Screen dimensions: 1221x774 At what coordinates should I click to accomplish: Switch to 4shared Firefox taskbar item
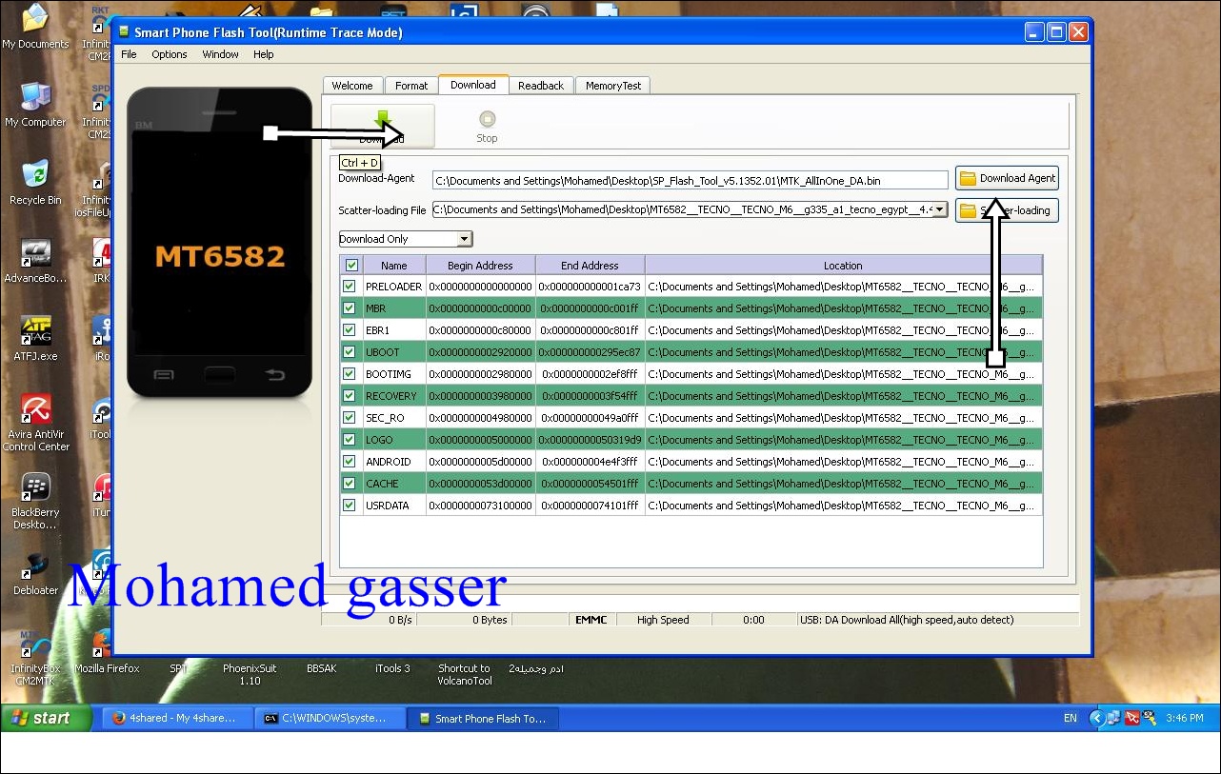[x=178, y=718]
